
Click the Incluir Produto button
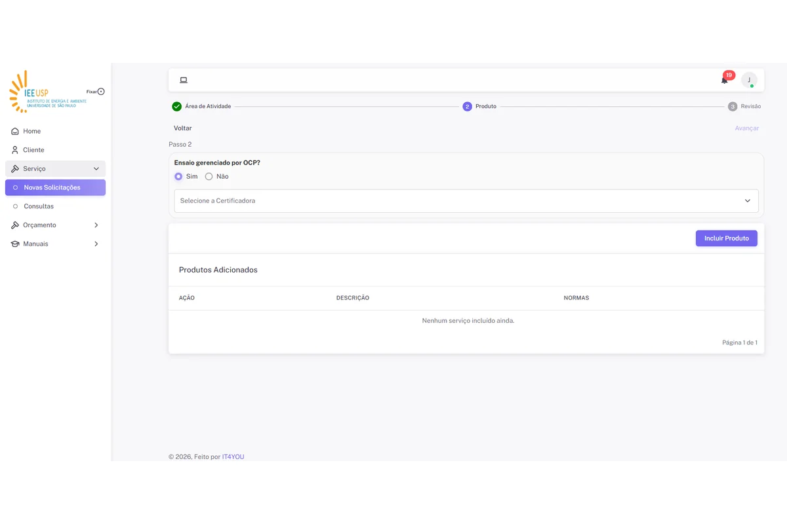(727, 238)
